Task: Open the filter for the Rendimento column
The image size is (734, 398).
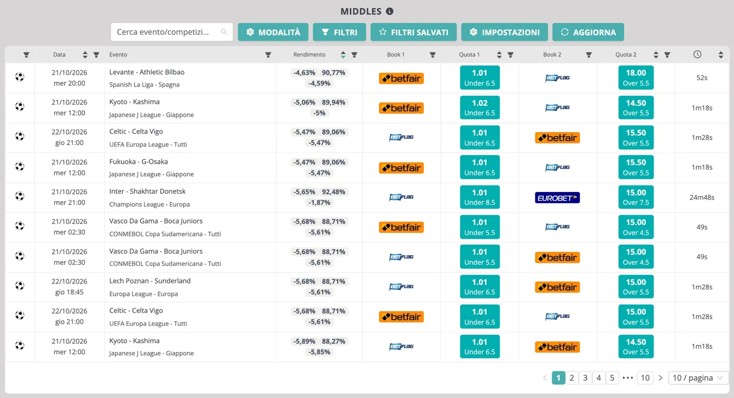Action: click(354, 55)
